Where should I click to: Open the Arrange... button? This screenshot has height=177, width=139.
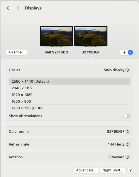point(16,52)
